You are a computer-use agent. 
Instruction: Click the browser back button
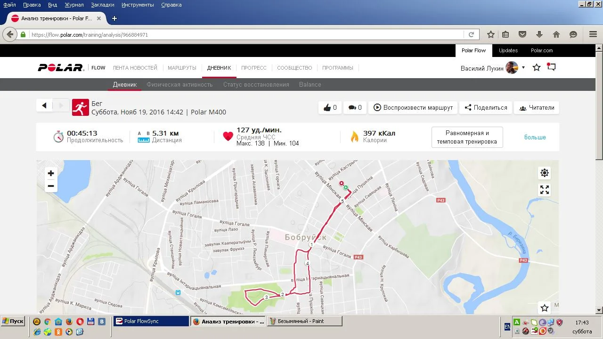10,34
